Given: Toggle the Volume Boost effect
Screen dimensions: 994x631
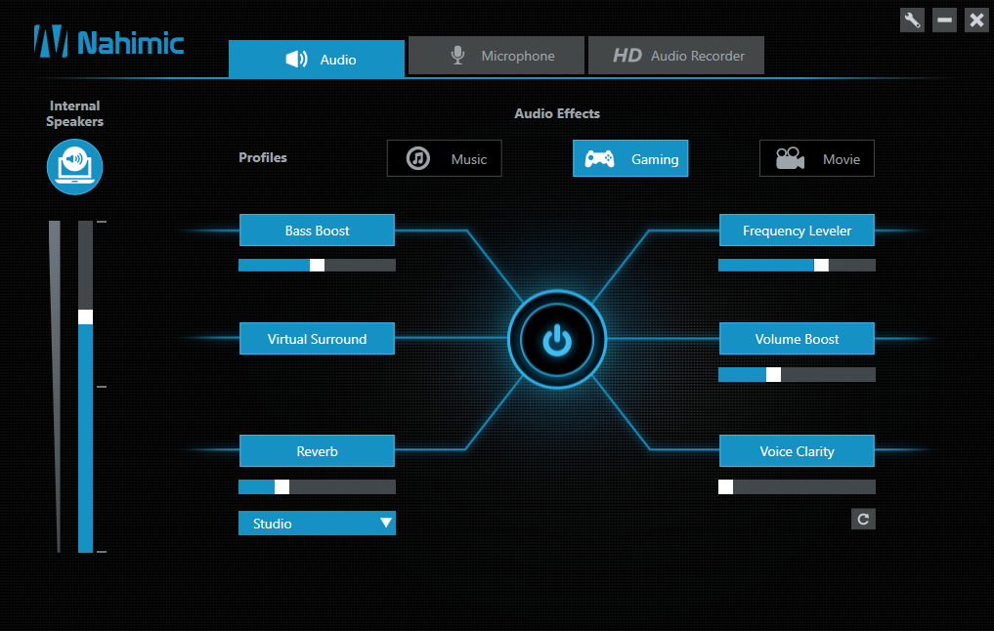Looking at the screenshot, I should click(x=797, y=338).
